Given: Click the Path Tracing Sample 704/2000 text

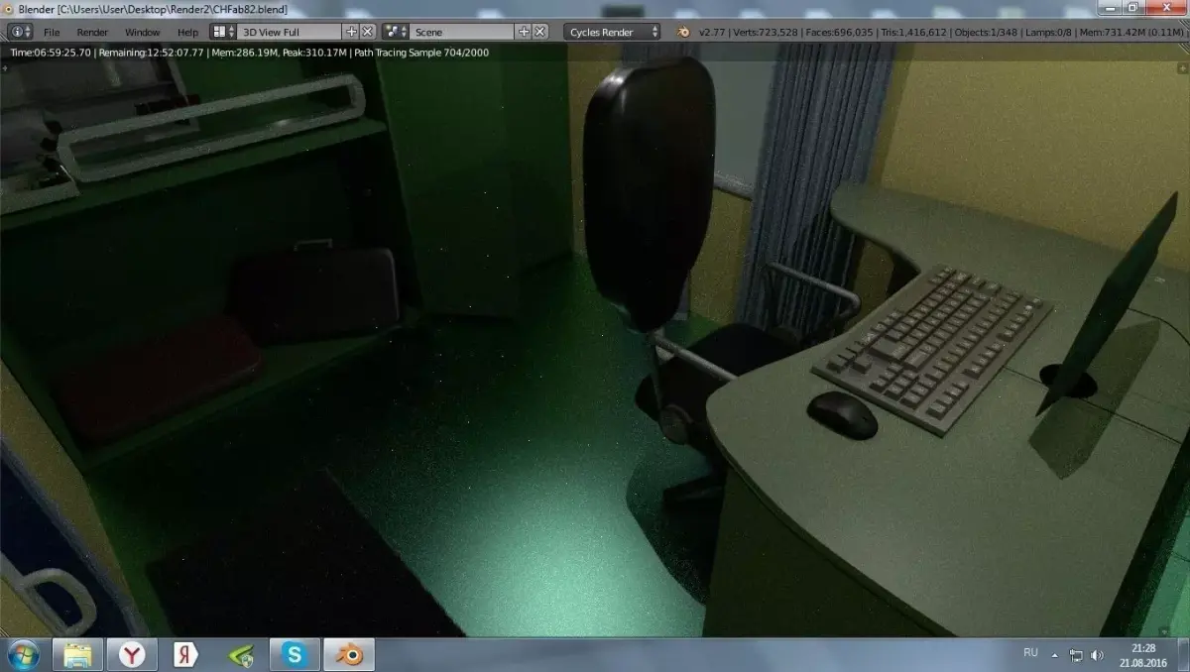Looking at the screenshot, I should (421, 52).
